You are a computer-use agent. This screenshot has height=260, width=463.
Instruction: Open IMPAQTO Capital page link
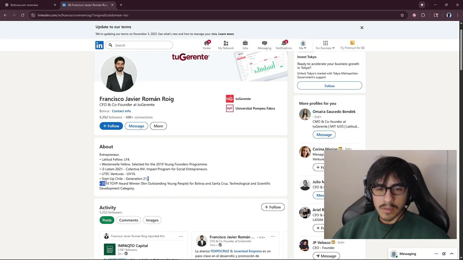pos(133,246)
